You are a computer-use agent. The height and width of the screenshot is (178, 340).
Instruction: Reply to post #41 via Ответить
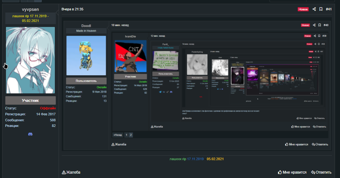(x=321, y=172)
